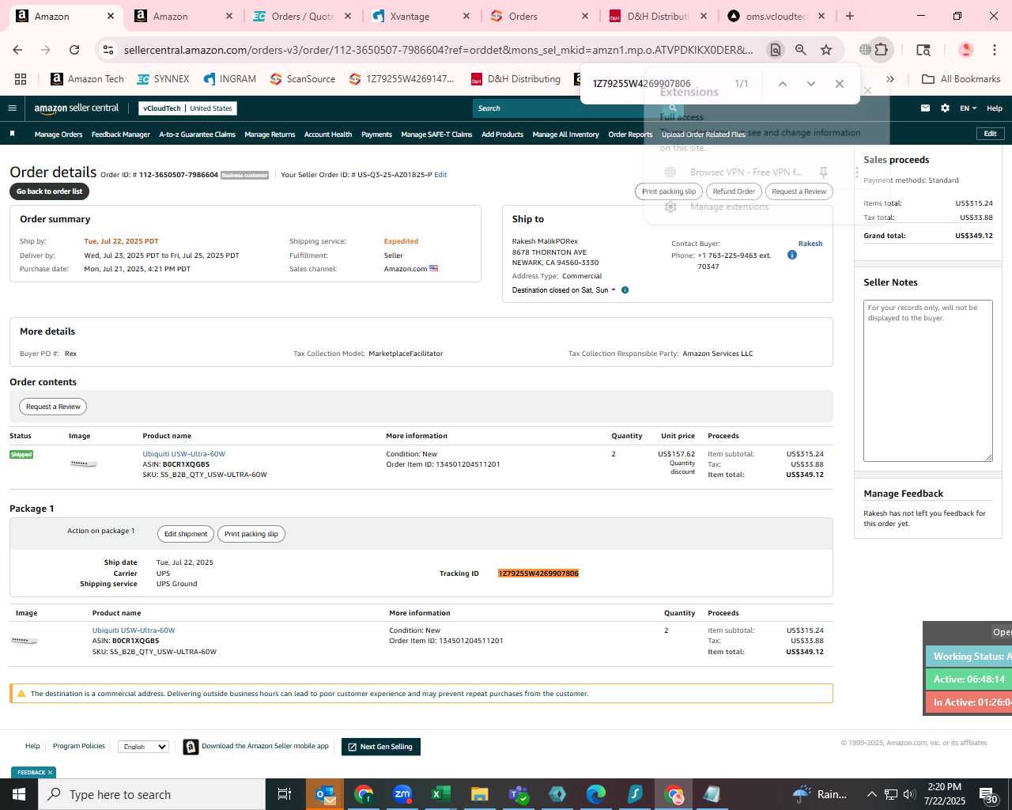Click the Seller Notes text area
This screenshot has width=1012, height=810.
click(928, 380)
